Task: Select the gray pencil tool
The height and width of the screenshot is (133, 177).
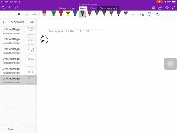Action: (126, 14)
